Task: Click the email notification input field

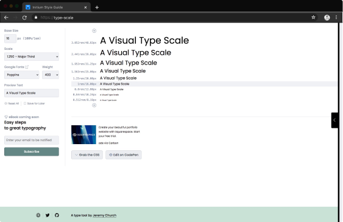Action: tap(32, 140)
